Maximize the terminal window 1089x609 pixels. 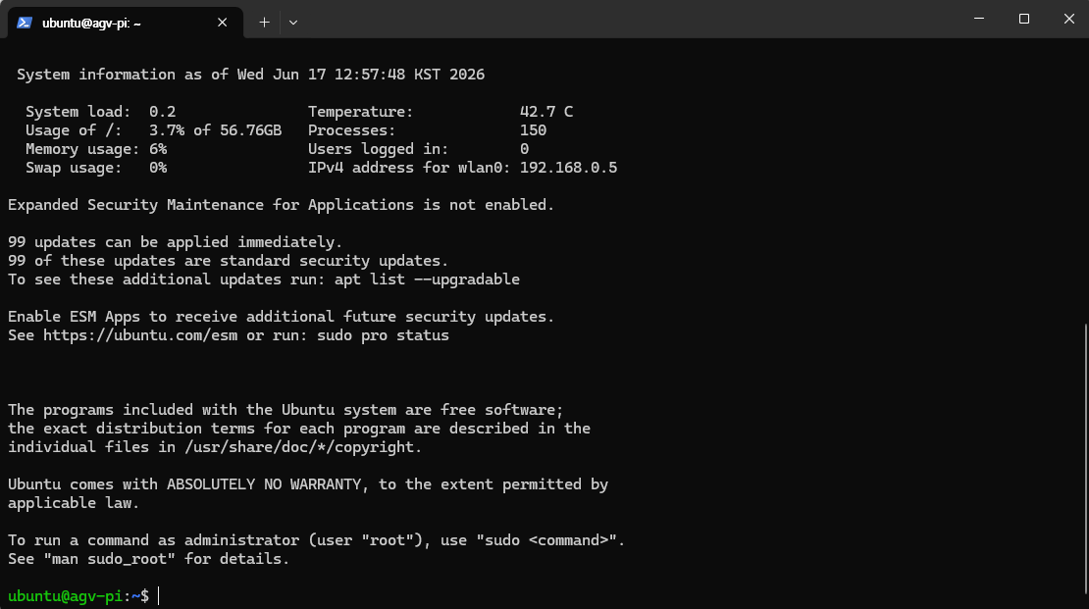click(1023, 19)
